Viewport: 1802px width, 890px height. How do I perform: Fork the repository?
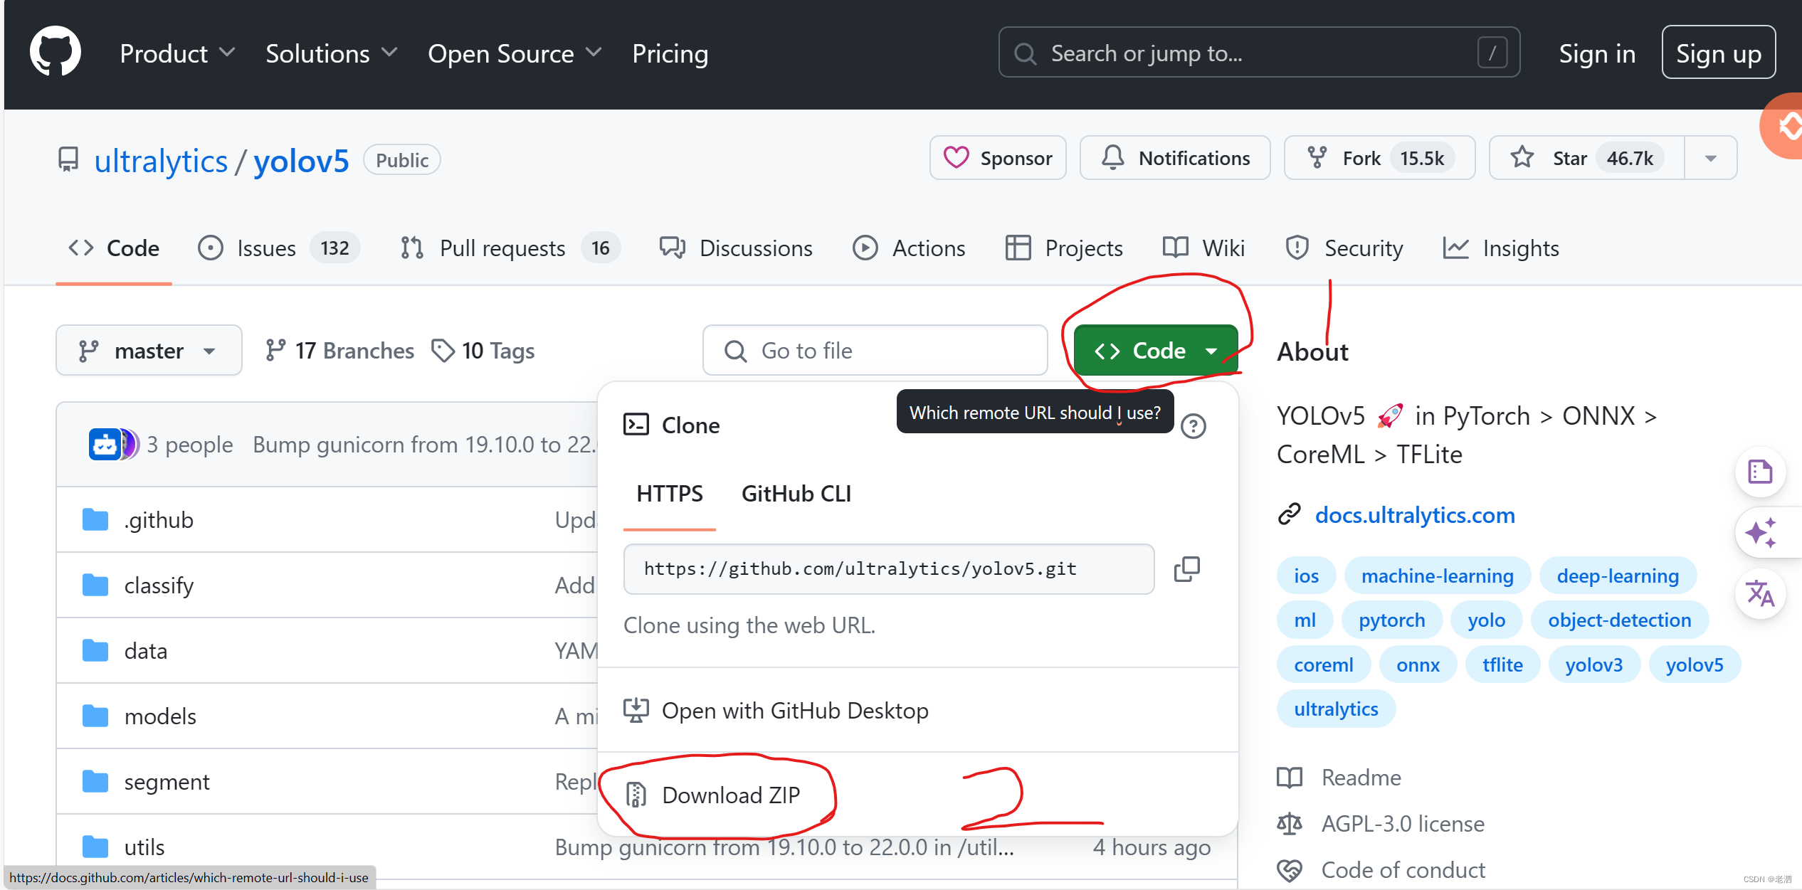tap(1379, 158)
